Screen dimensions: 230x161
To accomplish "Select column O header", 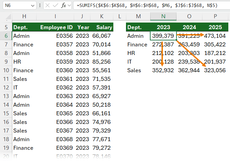I will pos(189,16).
